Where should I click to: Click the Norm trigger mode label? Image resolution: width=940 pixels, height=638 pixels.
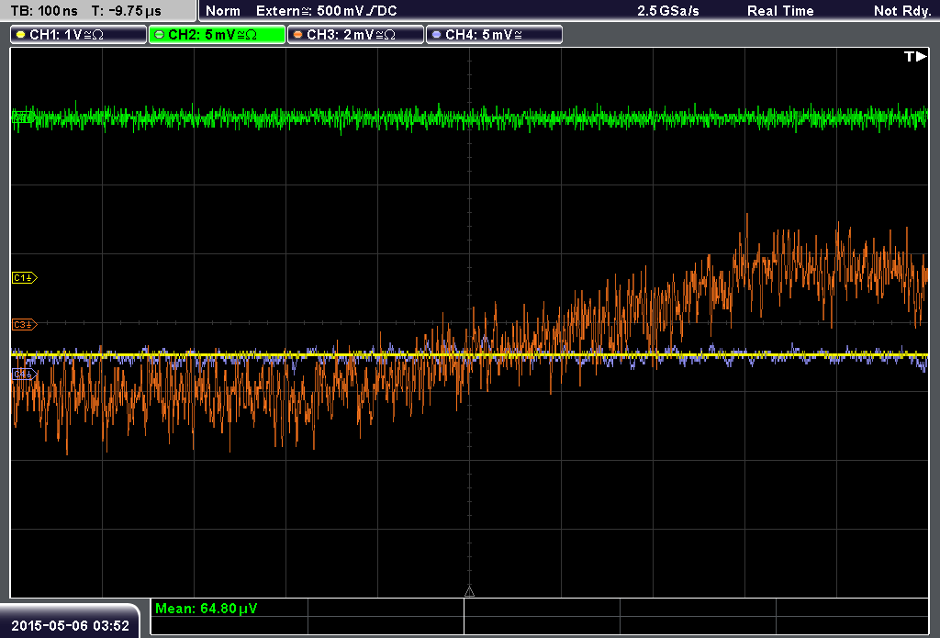[223, 11]
